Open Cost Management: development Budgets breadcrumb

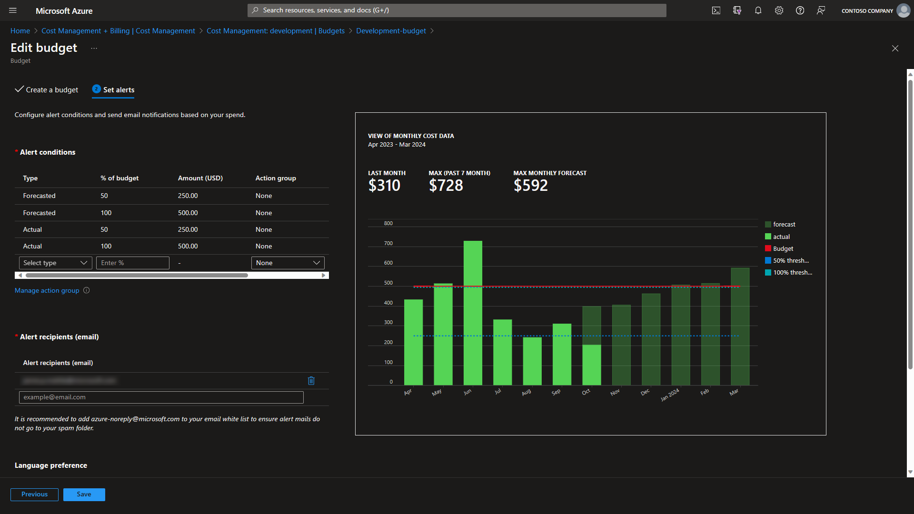coord(275,31)
